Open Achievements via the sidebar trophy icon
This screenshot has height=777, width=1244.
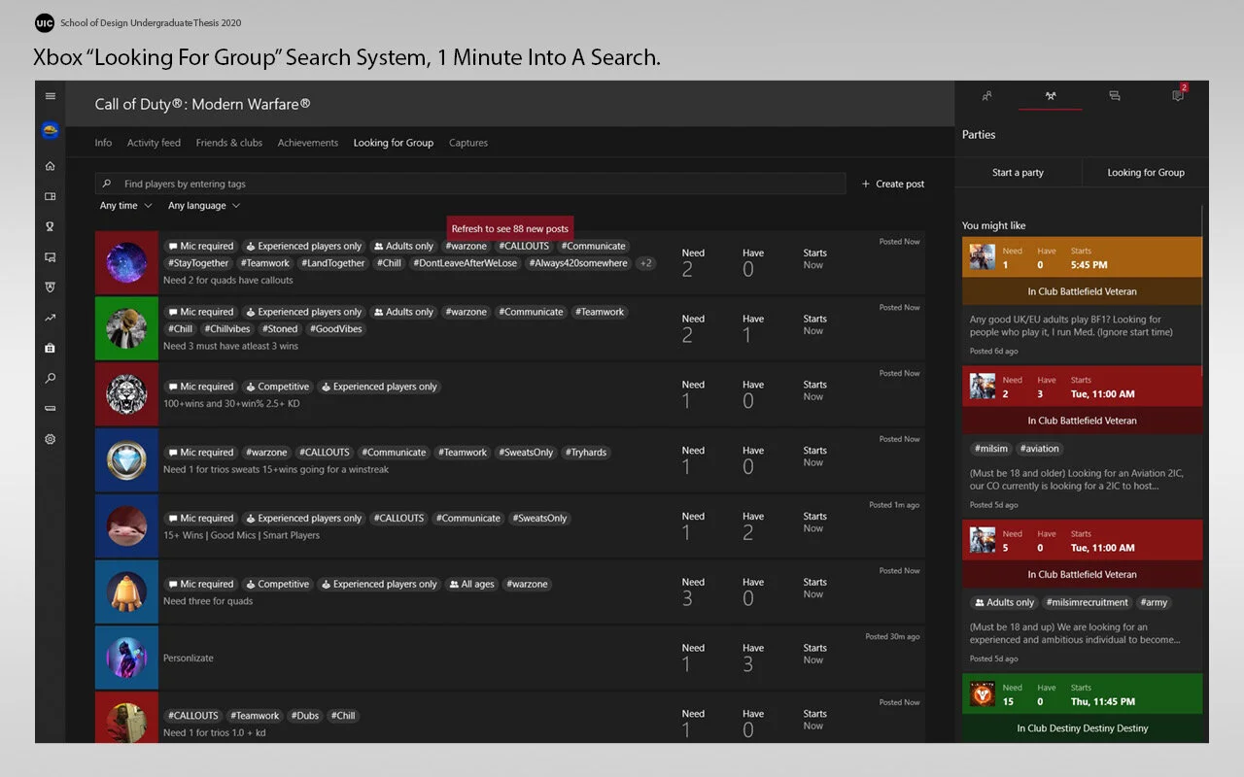coord(51,226)
